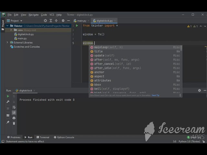Collapse the Tkinter project root

(7, 26)
